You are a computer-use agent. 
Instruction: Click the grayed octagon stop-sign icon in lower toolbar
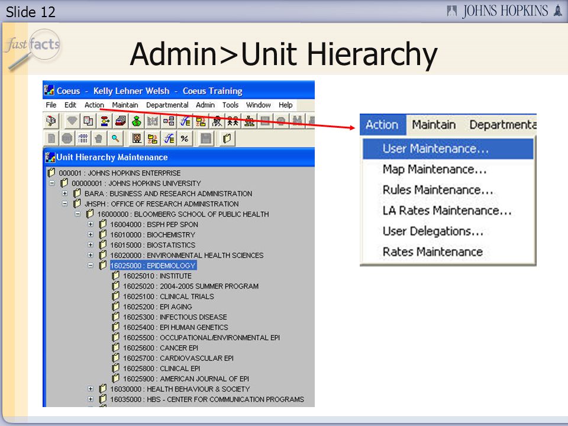pos(67,138)
